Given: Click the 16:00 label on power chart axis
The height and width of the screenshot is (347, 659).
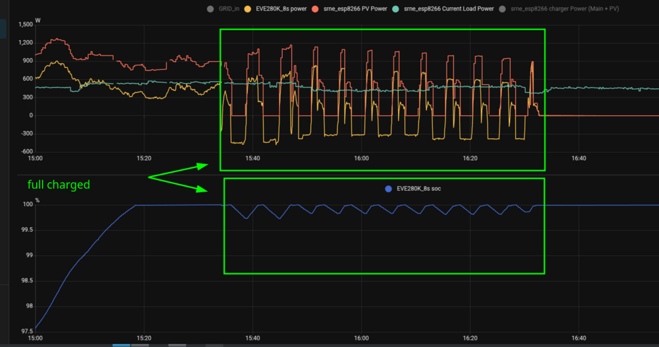Looking at the screenshot, I should (x=361, y=159).
